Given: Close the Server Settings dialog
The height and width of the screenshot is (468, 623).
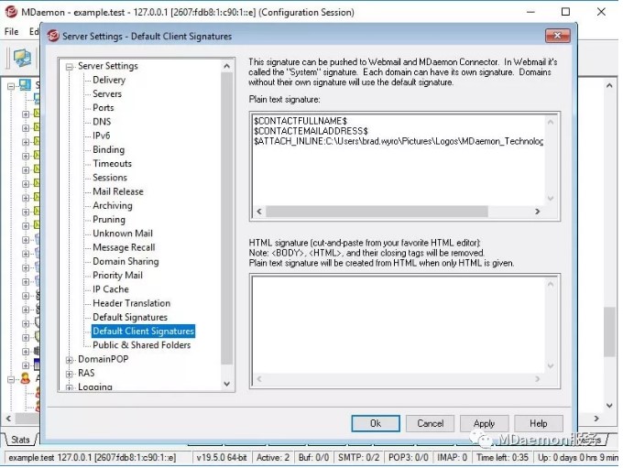Looking at the screenshot, I should [557, 36].
